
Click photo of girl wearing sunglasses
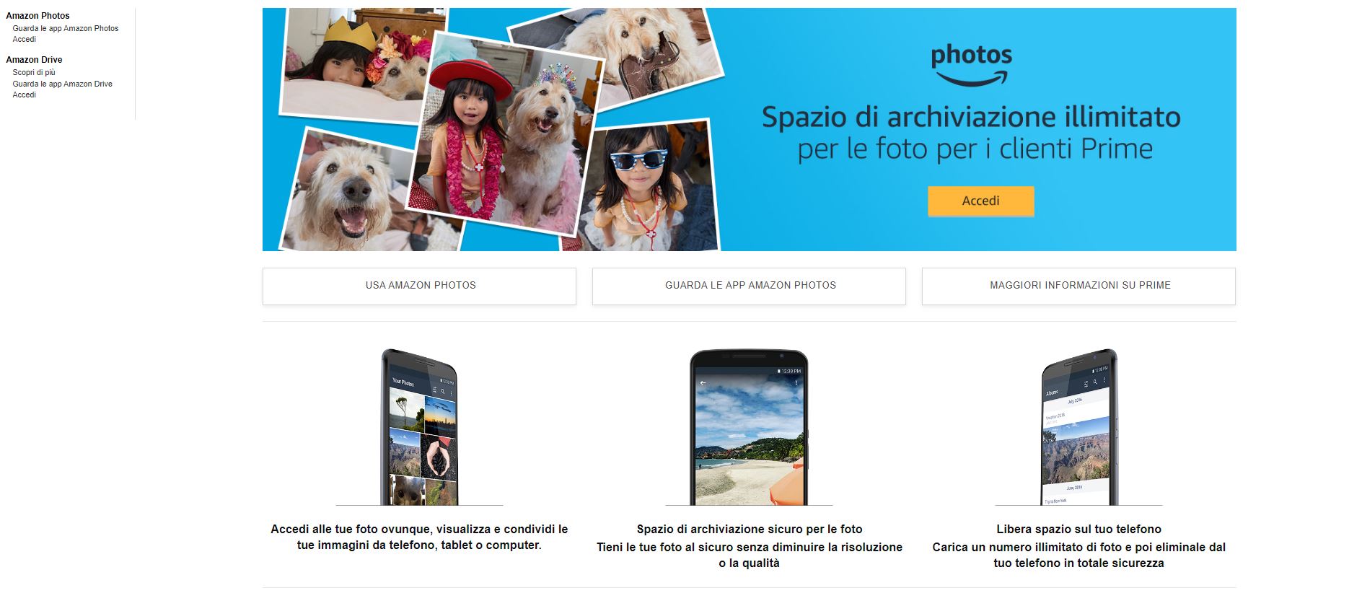click(648, 189)
